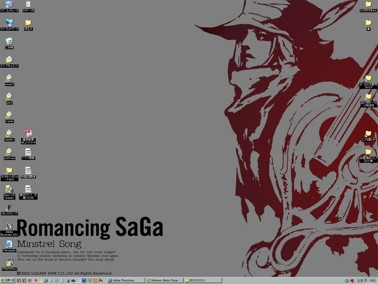The height and width of the screenshot is (284, 378).
Task: Launch Word from quick launch bar
Action: tap(84, 281)
